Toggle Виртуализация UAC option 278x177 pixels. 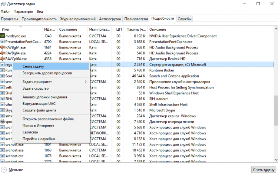click(51, 103)
